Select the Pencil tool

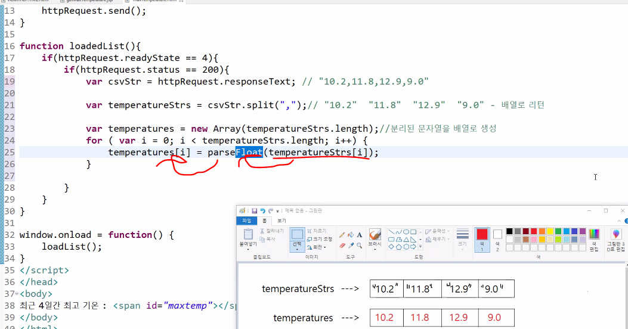click(x=342, y=235)
